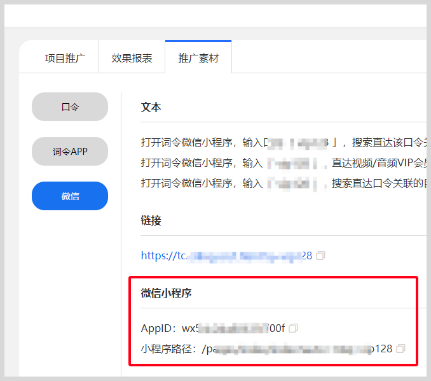Open the 效果报表 tab
The height and width of the screenshot is (381, 431).
[132, 58]
